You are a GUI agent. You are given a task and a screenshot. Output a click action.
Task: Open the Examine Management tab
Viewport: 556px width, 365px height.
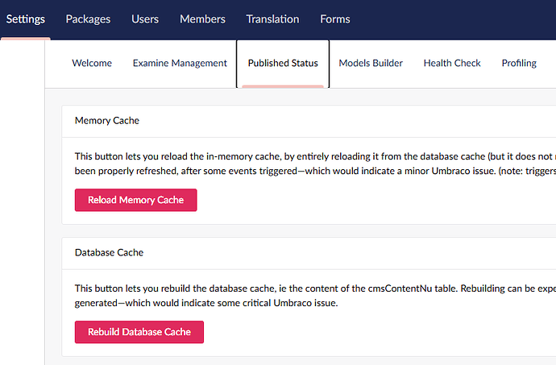tap(180, 63)
